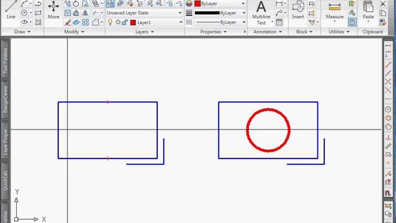Insert a Table from Annotation panel

coord(279,22)
